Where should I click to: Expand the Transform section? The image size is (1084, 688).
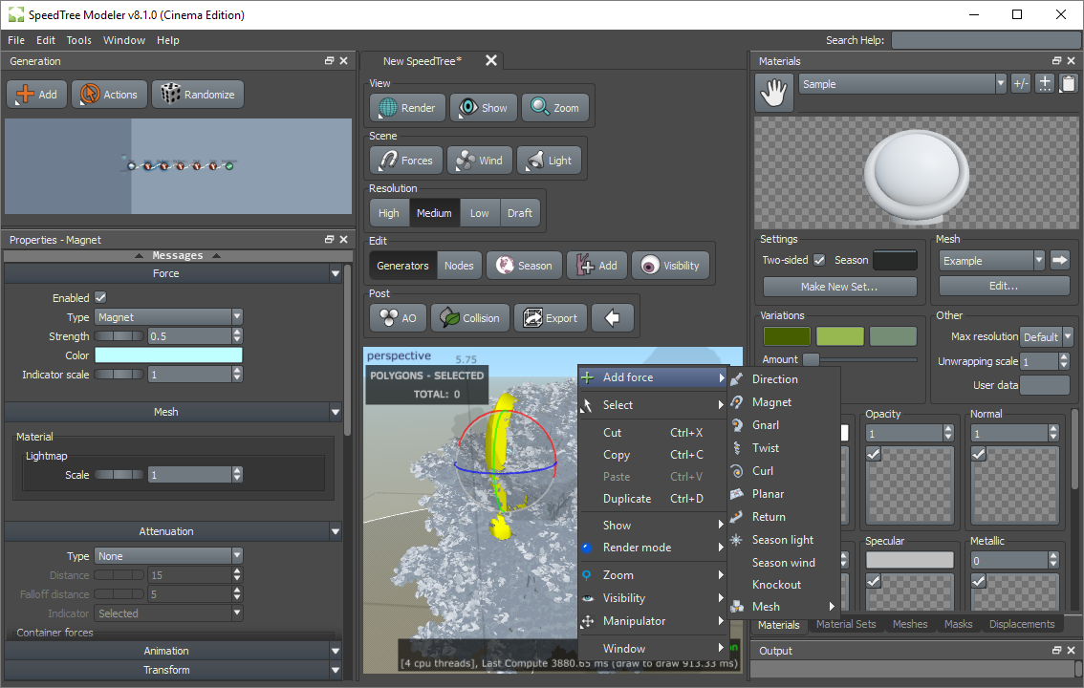[173, 670]
